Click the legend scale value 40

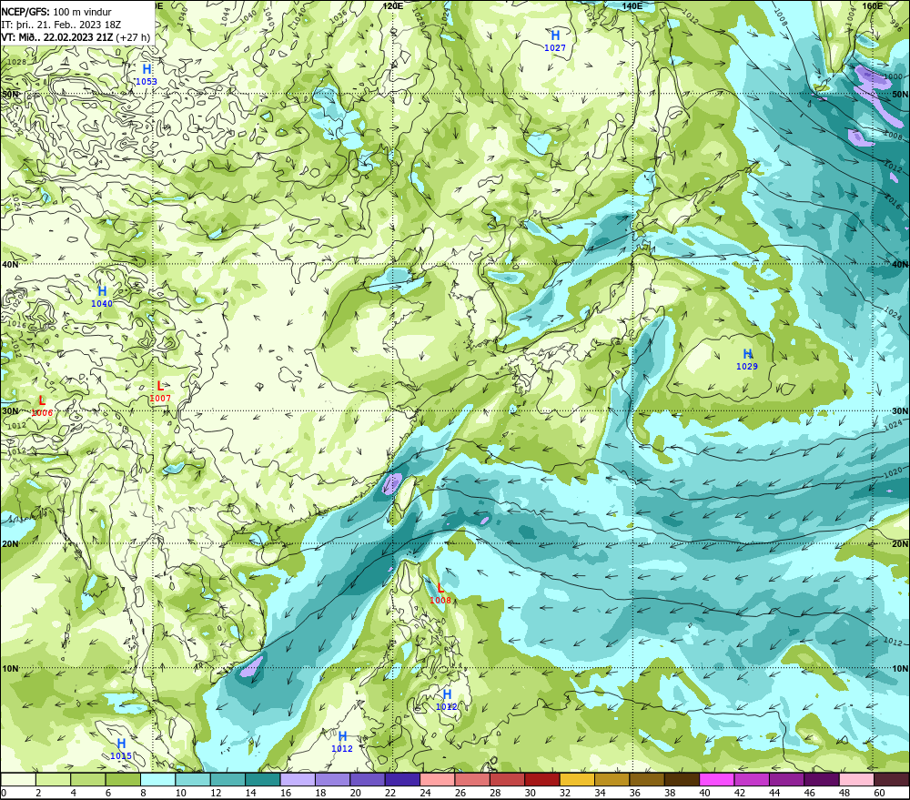coord(704,793)
